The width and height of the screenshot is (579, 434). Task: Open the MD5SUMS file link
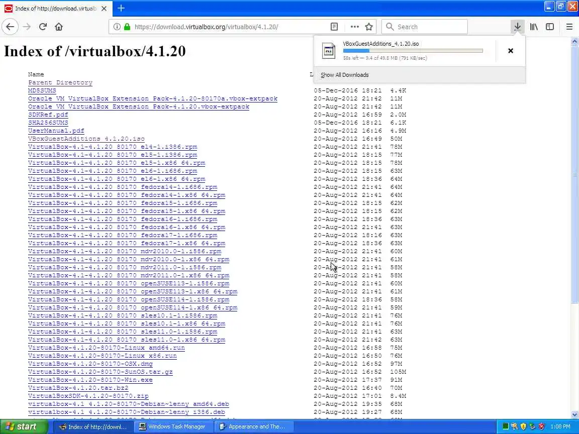point(42,90)
